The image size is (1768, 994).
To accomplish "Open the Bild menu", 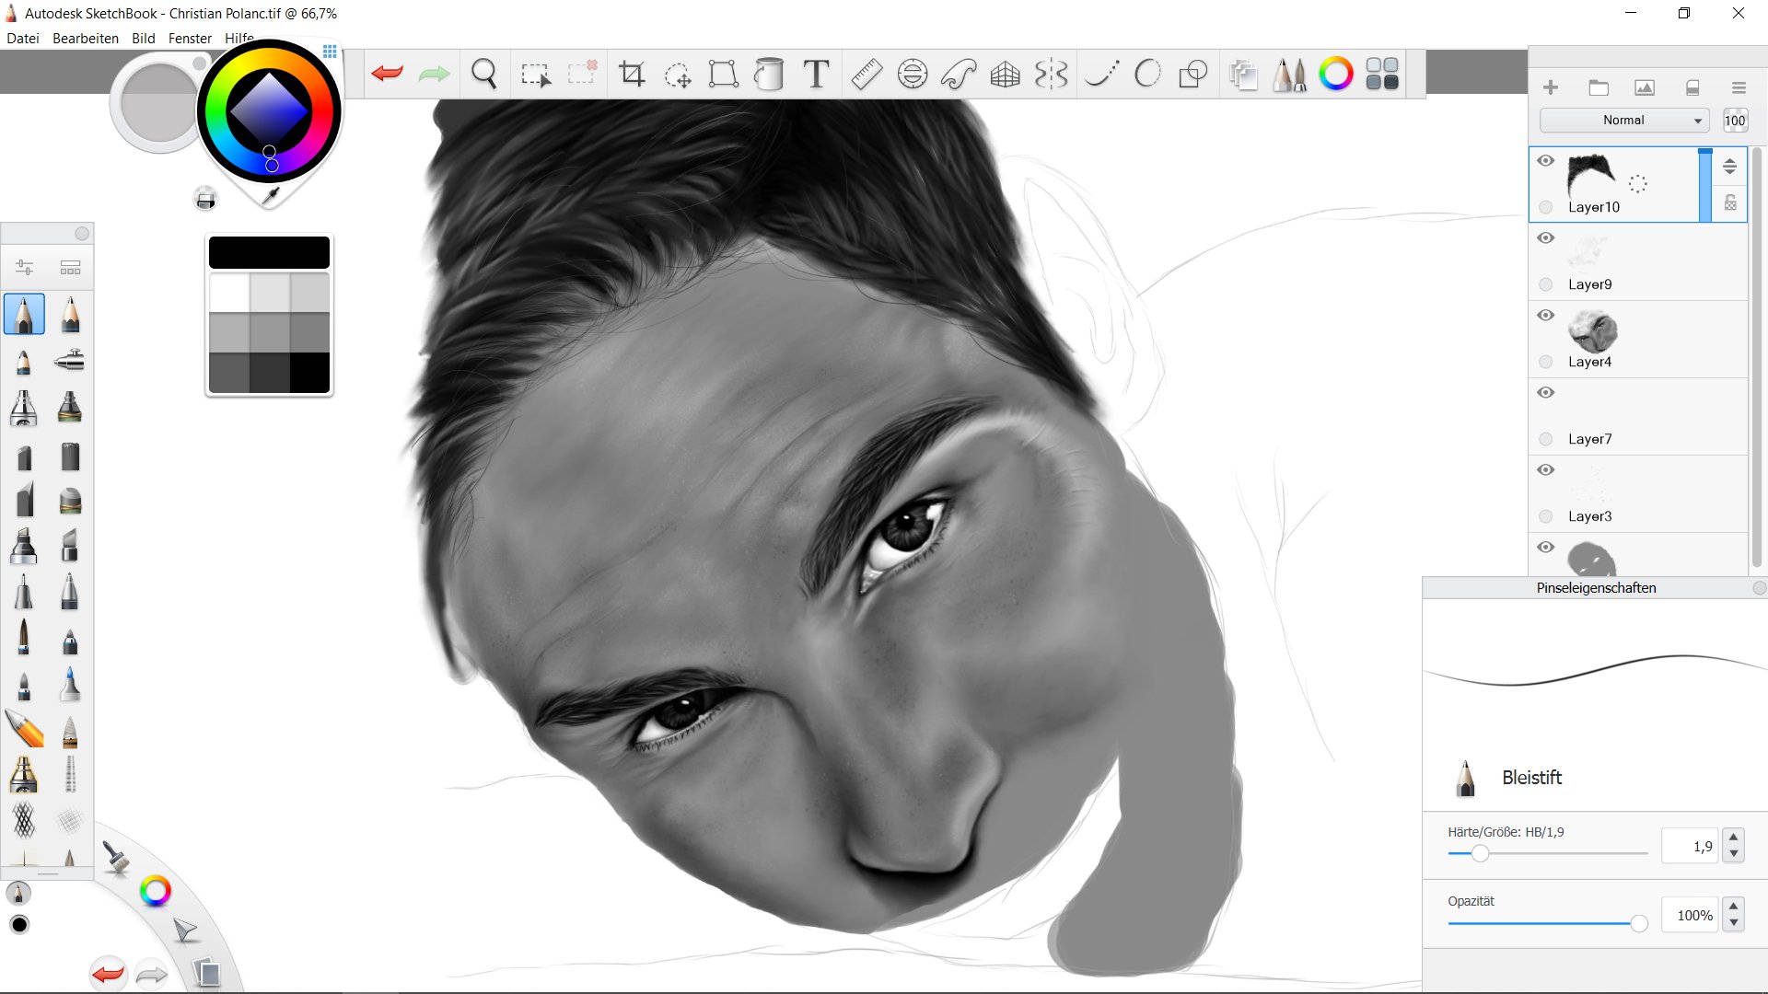I will 144,39.
